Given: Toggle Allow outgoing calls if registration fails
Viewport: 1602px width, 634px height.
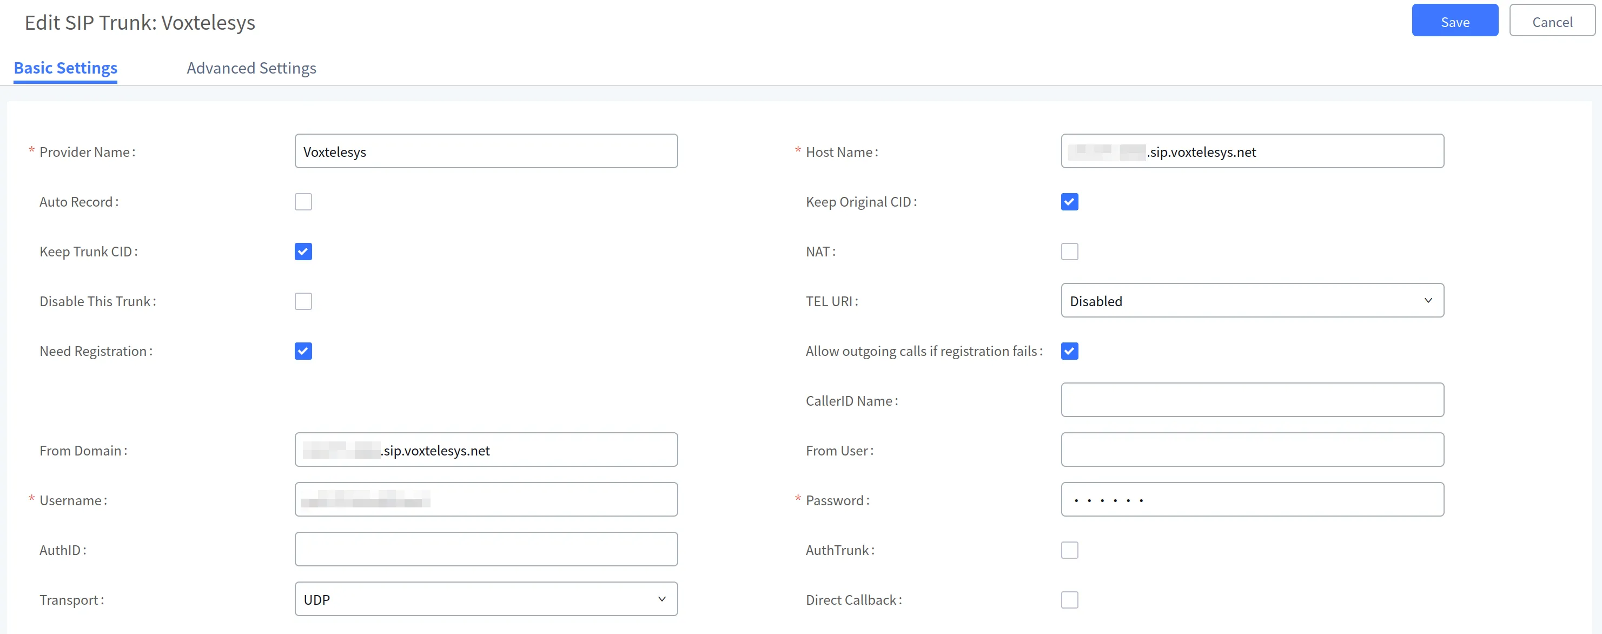Looking at the screenshot, I should coord(1069,351).
